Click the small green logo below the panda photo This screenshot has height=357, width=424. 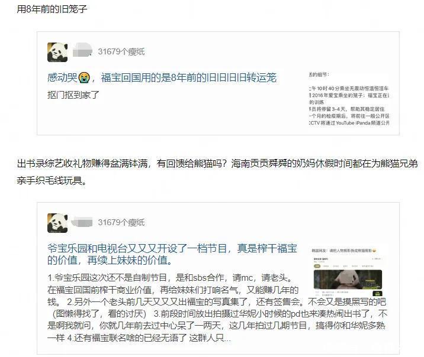(x=377, y=293)
